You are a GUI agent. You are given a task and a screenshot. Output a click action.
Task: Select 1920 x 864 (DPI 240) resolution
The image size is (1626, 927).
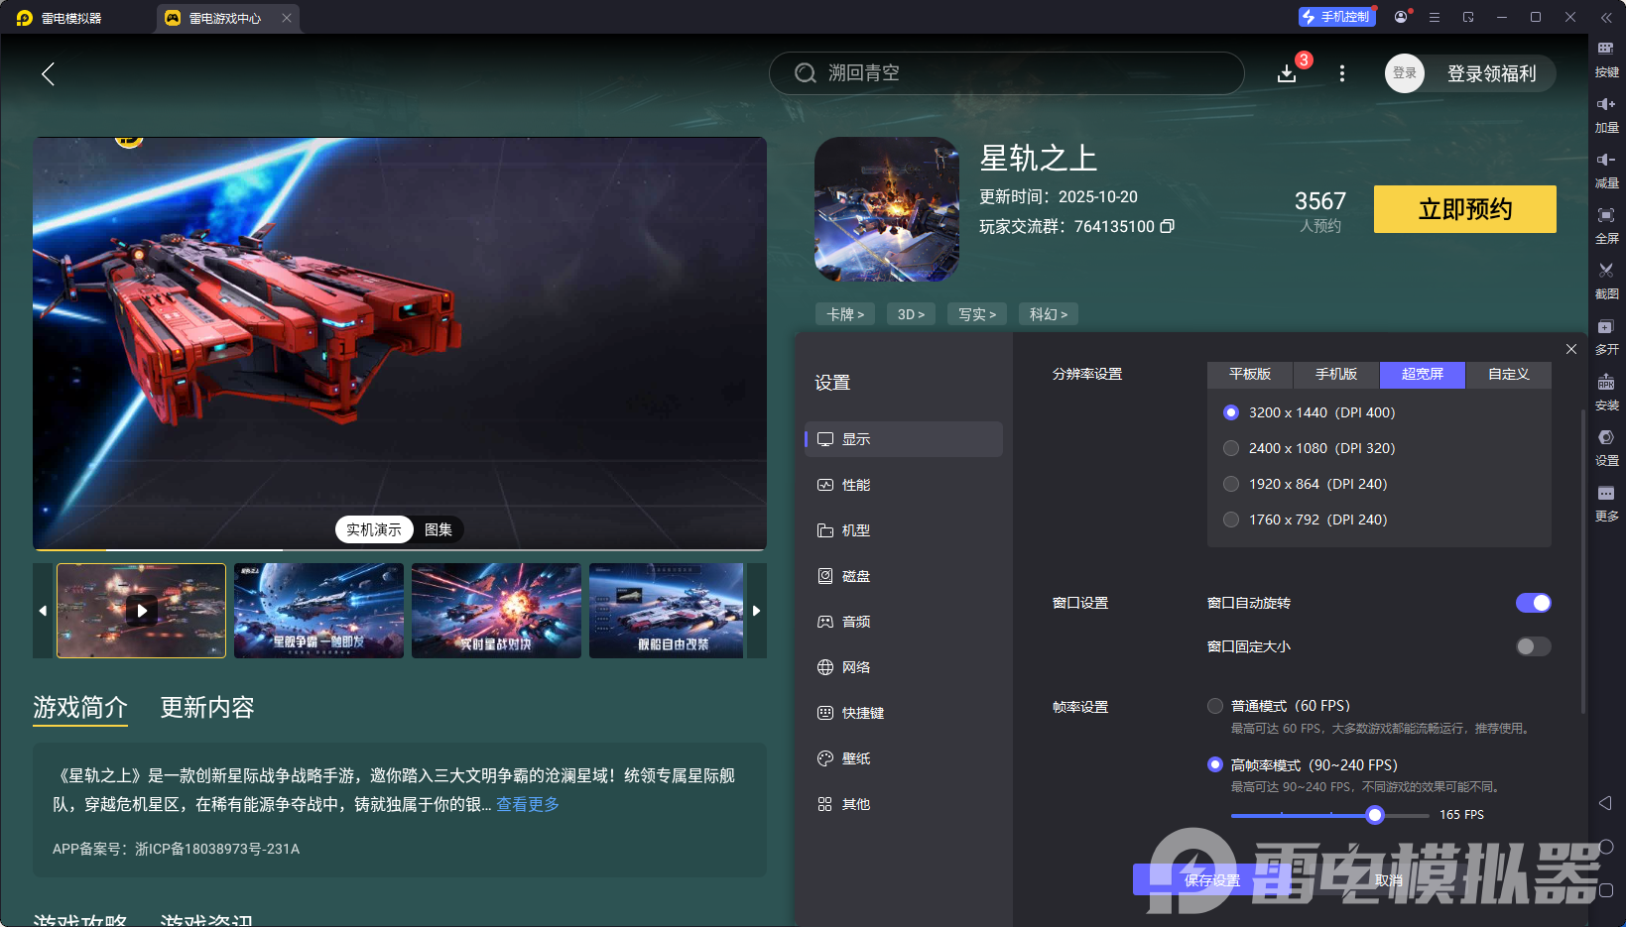1231,484
